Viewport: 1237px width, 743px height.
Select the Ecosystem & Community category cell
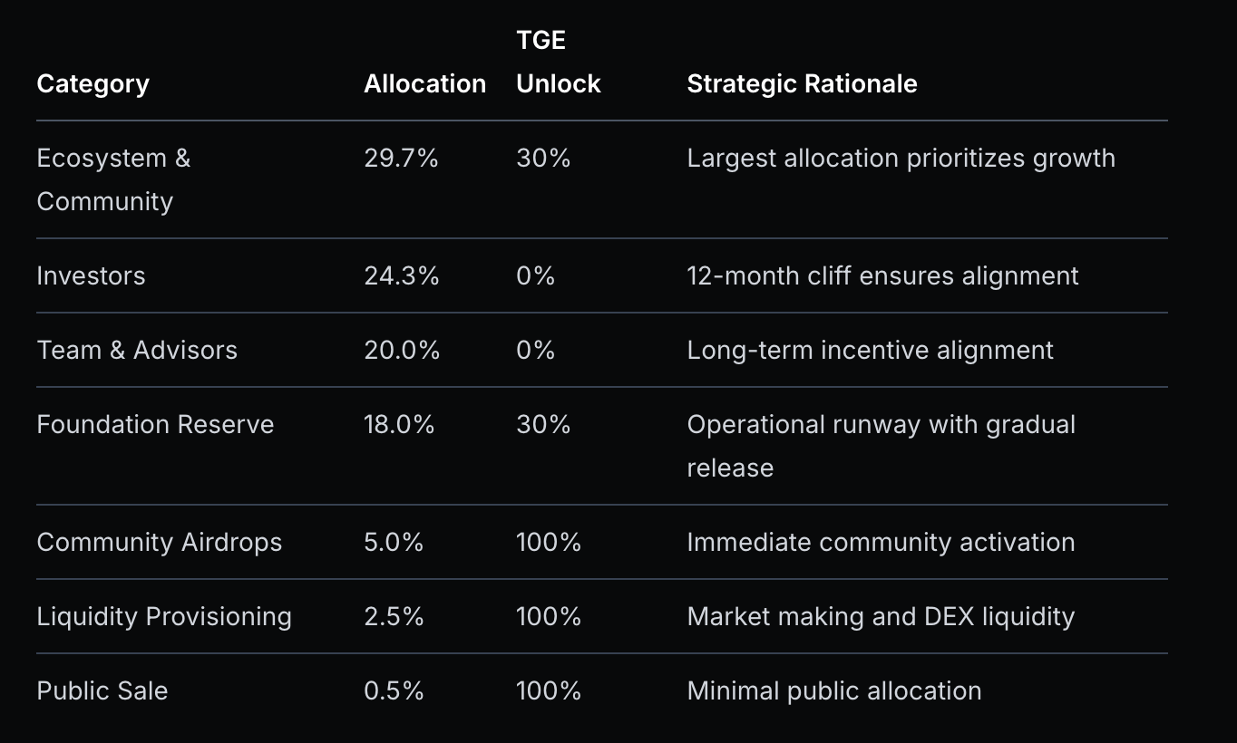tap(113, 179)
